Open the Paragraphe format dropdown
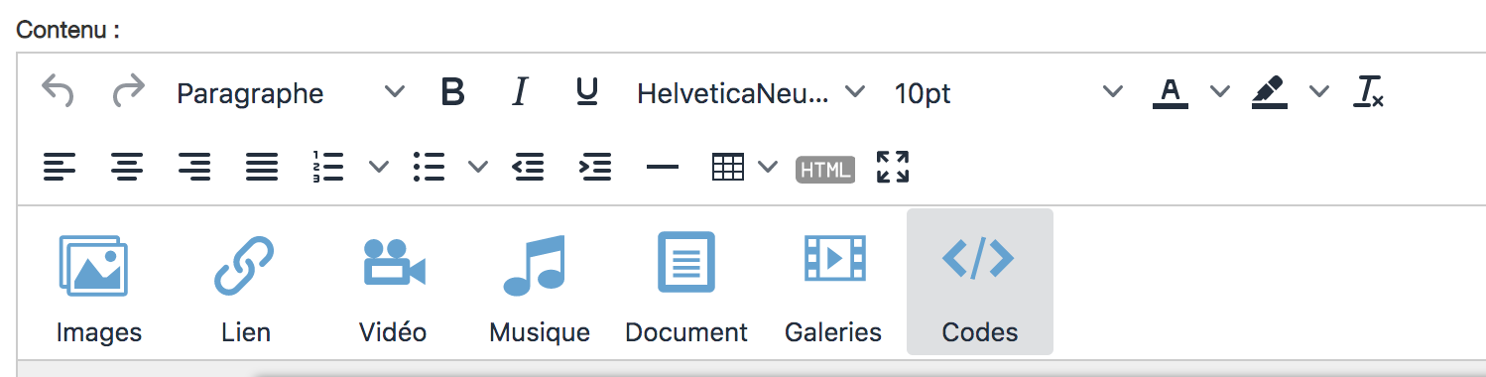The width and height of the screenshot is (1486, 377). click(290, 92)
